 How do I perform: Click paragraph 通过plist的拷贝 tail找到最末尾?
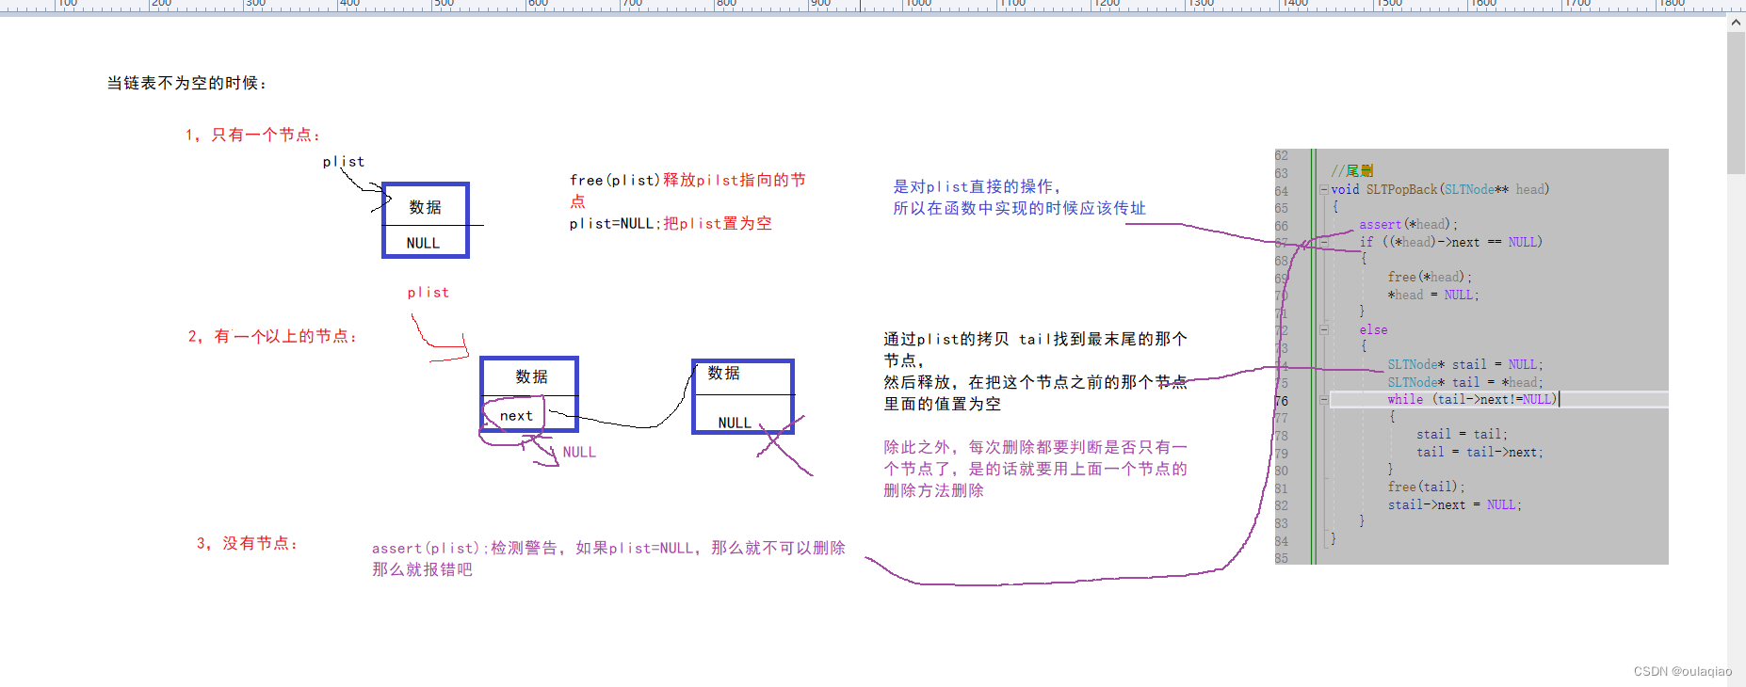[x=1035, y=371]
